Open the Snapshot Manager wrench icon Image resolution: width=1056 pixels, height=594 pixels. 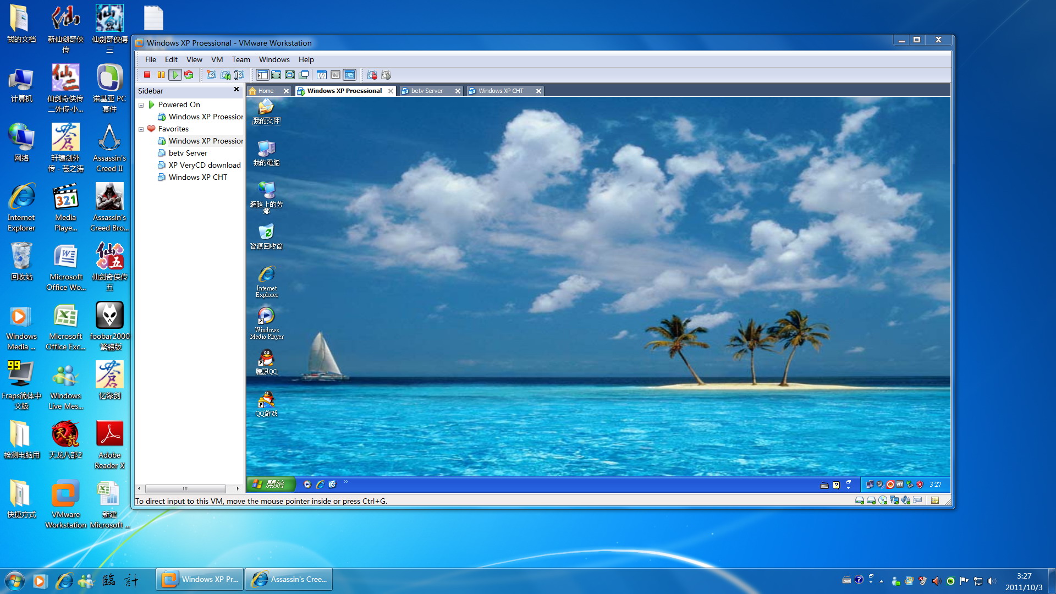pyautogui.click(x=239, y=75)
